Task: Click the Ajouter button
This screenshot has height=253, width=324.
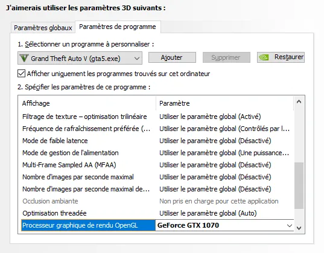Action: pos(172,57)
